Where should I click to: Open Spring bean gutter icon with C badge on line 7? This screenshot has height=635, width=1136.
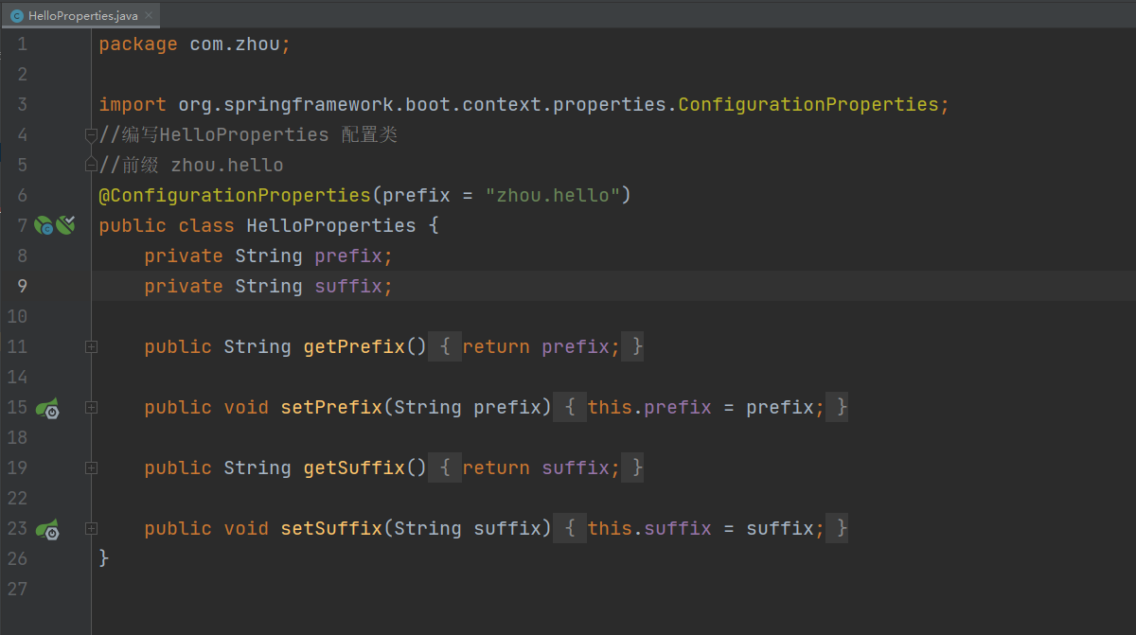(x=44, y=225)
